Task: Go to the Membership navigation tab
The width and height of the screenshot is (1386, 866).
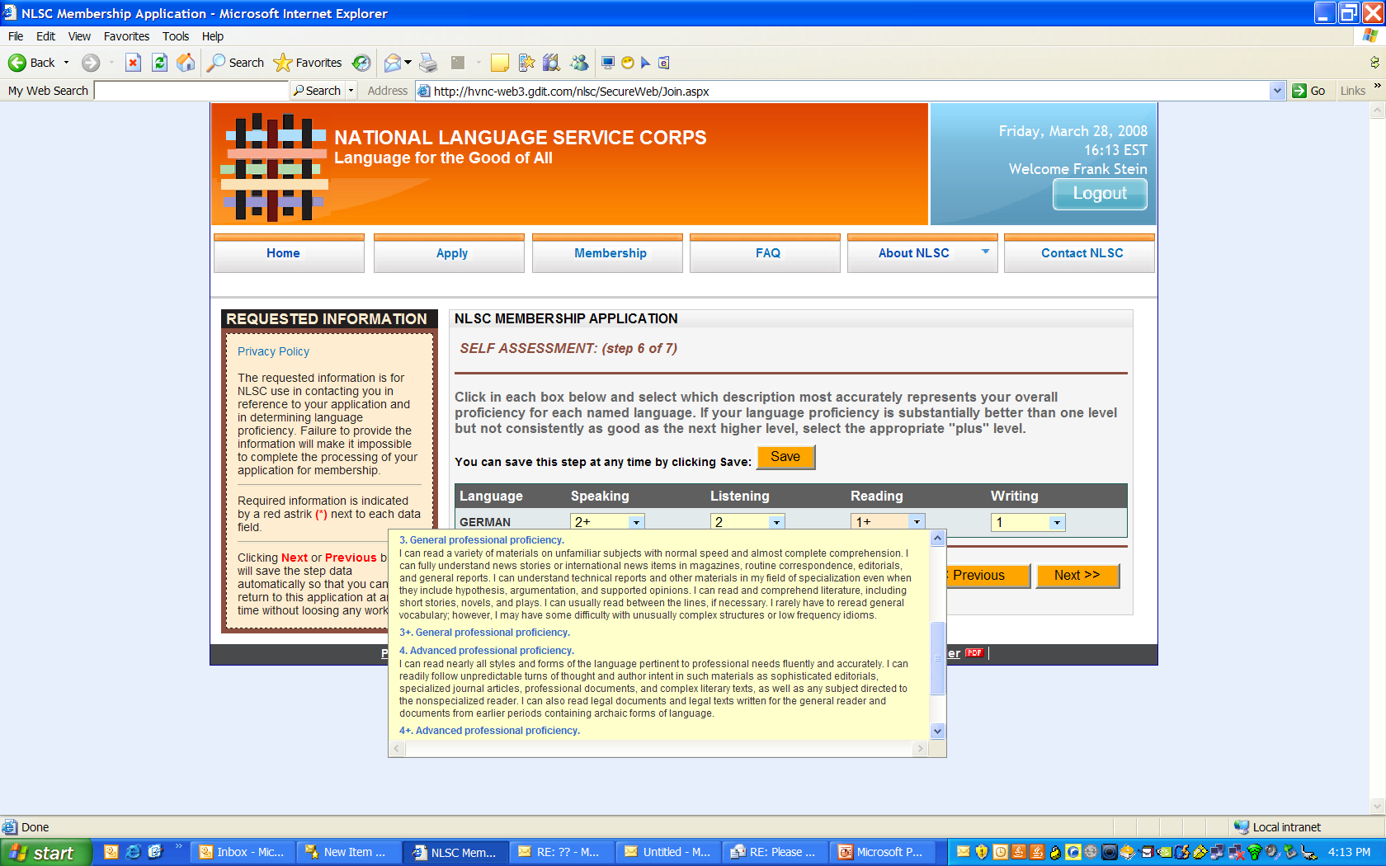Action: coord(607,254)
